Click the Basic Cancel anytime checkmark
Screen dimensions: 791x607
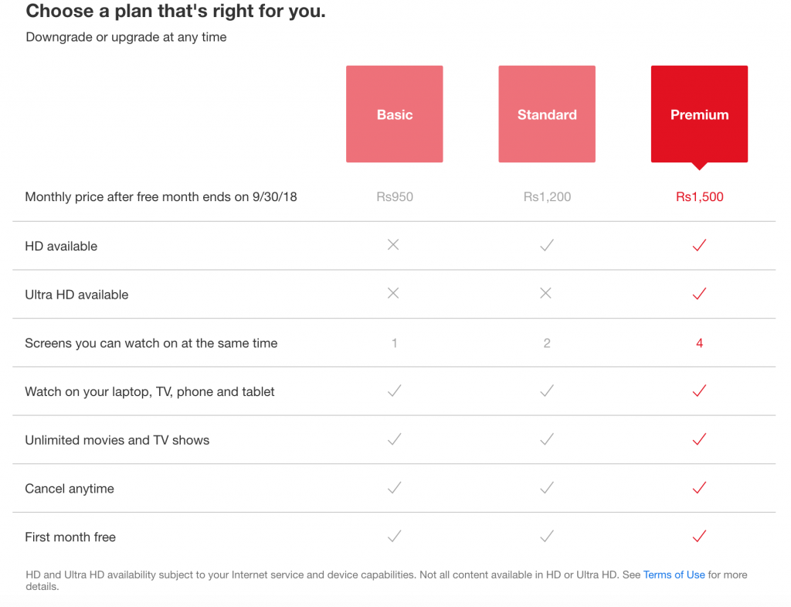pyautogui.click(x=395, y=487)
